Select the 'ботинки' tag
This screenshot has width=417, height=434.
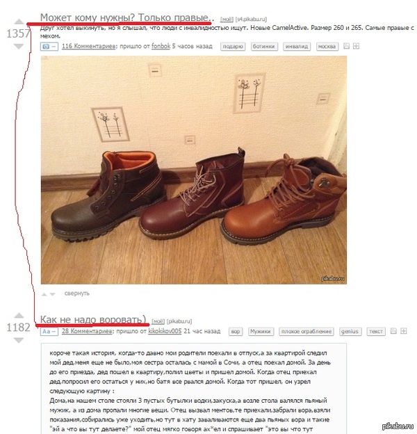click(x=264, y=47)
